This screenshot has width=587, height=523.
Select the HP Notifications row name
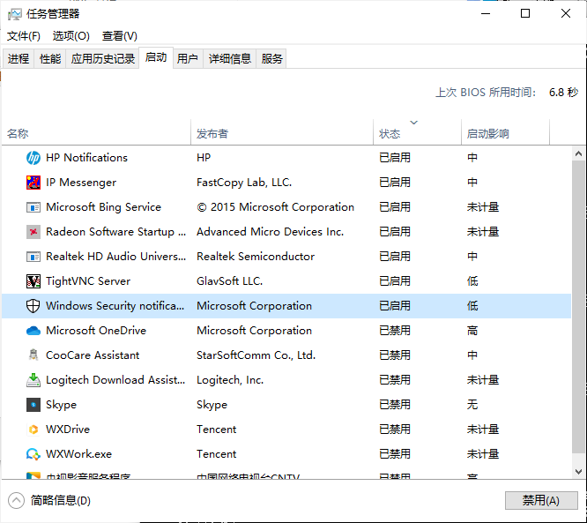pos(86,158)
